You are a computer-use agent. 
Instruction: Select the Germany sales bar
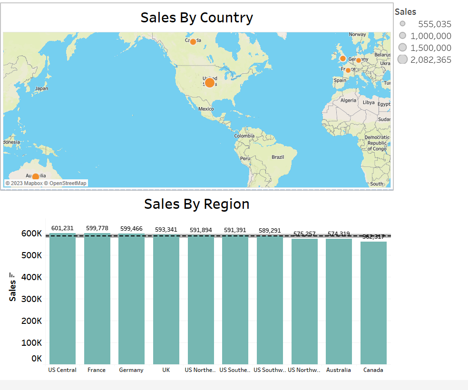[131, 295]
